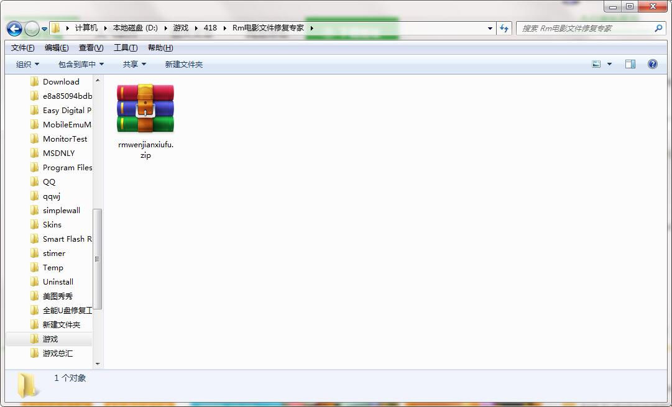Open the 工具(T) menu
This screenshot has width=672, height=407.
[x=126, y=48]
